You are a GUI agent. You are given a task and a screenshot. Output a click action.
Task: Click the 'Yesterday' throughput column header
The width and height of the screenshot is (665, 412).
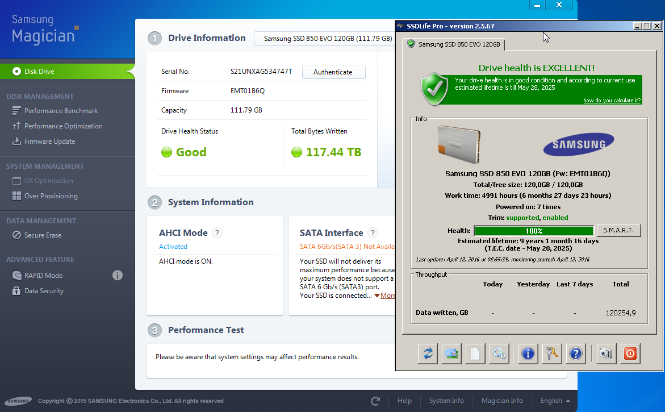[533, 284]
